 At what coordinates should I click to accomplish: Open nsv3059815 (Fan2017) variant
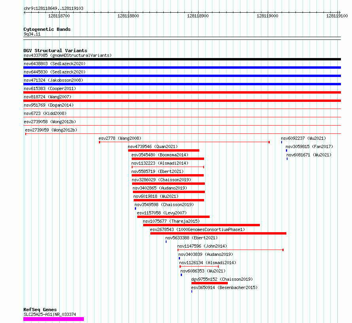(309, 146)
